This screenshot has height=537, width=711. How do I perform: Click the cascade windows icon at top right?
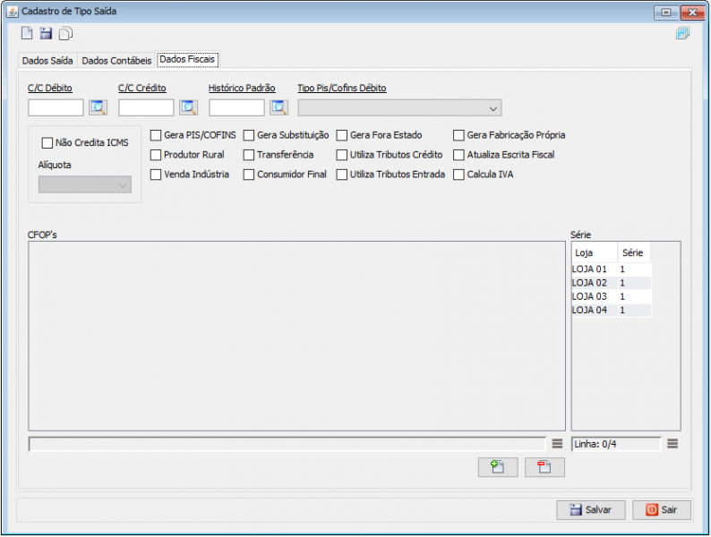coord(682,33)
